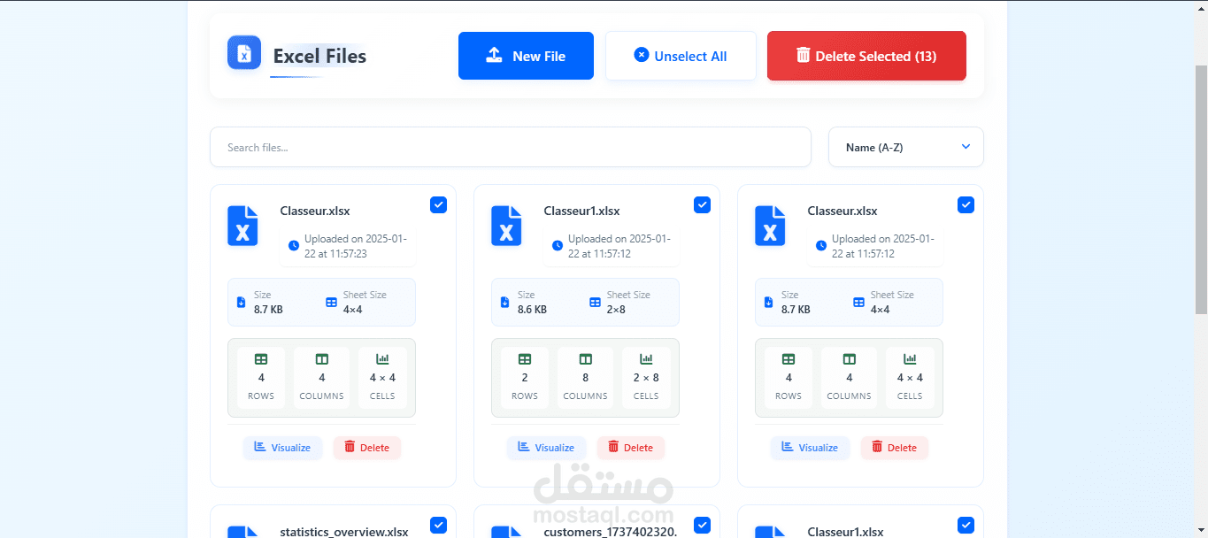
Task: Toggle checkbox of statistics_overview.xlsx
Action: [438, 525]
